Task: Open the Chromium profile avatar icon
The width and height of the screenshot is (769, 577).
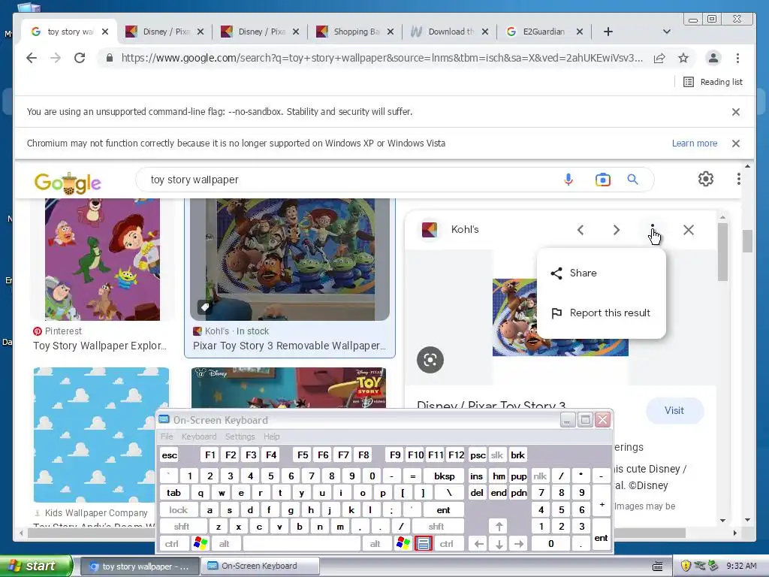Action: click(x=713, y=58)
